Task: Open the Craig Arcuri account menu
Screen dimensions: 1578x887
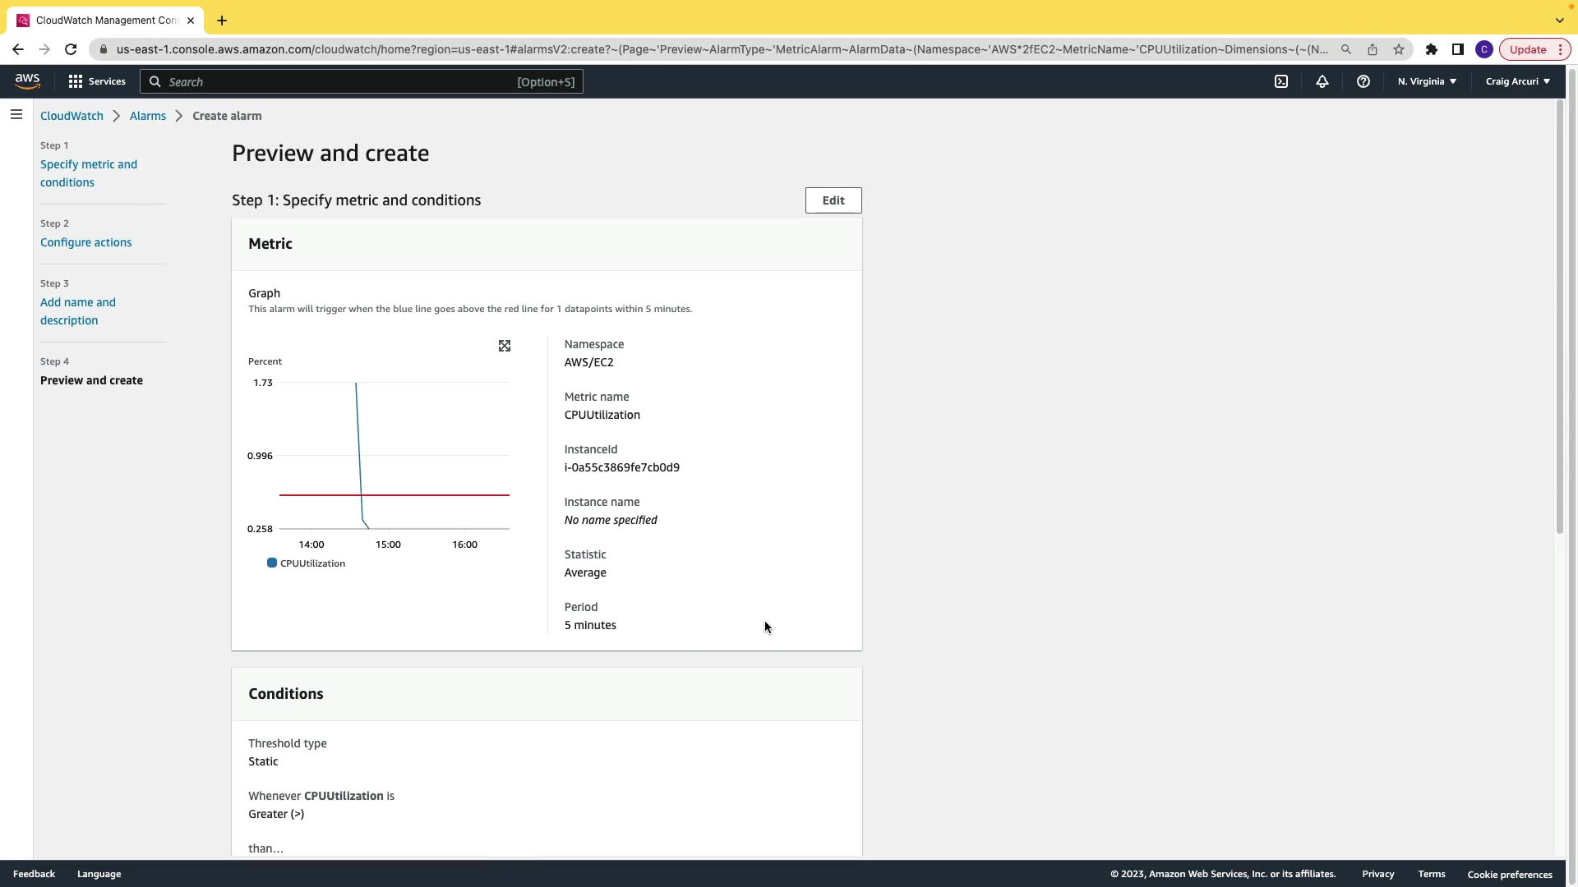Action: 1517,81
